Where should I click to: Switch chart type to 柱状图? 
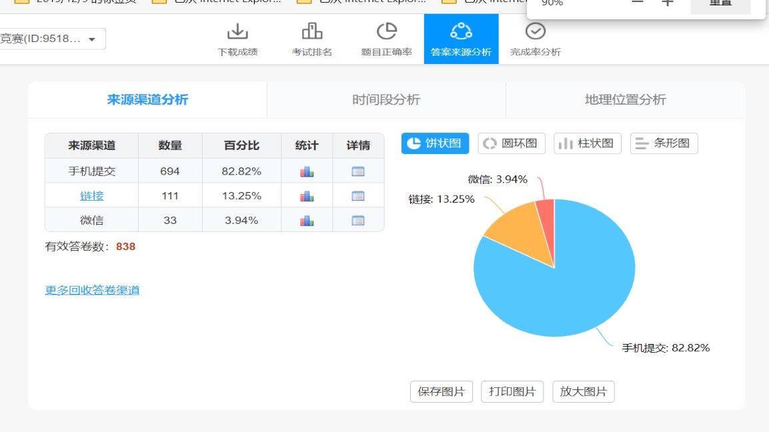[x=588, y=143]
